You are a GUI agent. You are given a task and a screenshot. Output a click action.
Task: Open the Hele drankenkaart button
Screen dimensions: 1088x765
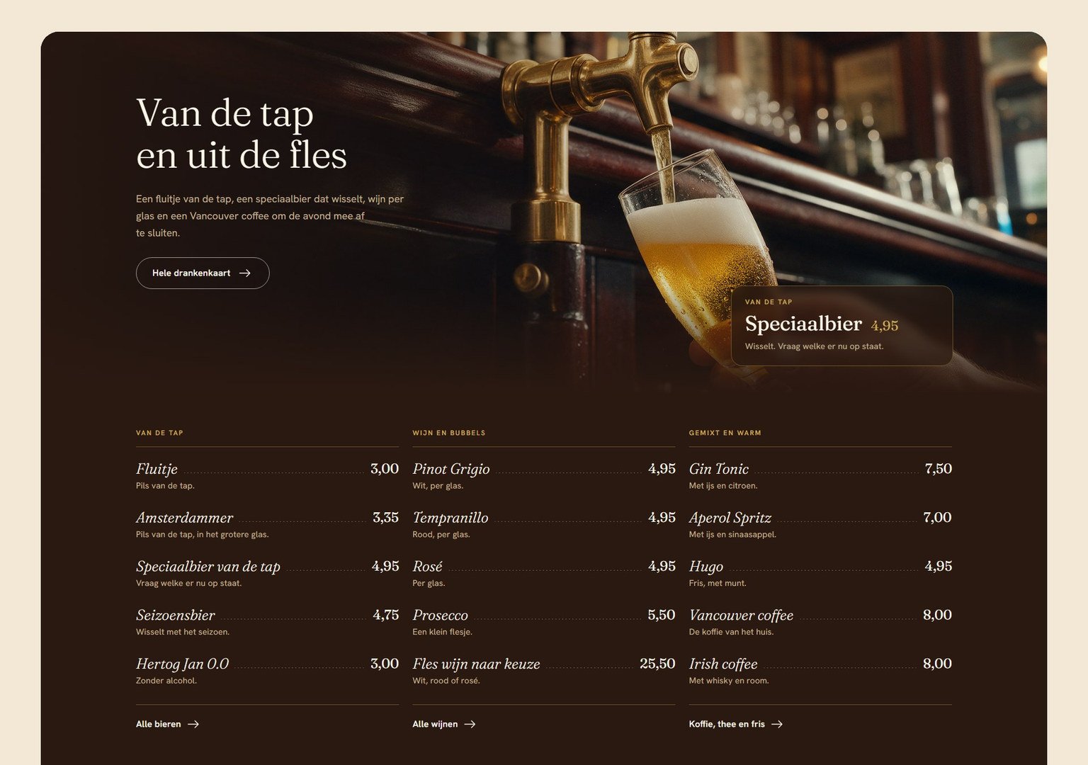click(x=203, y=273)
